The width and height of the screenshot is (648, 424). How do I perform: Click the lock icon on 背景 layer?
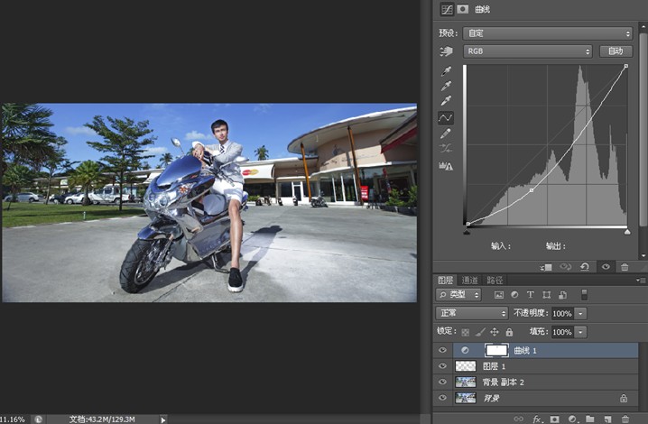[624, 398]
